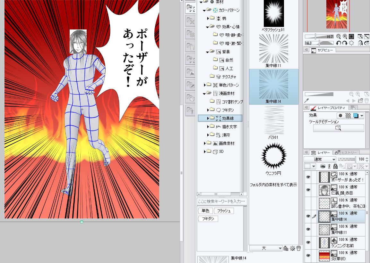This screenshot has height=263, width=370.
Task: Click the Navigator zoom slider
Action: pos(316,37)
